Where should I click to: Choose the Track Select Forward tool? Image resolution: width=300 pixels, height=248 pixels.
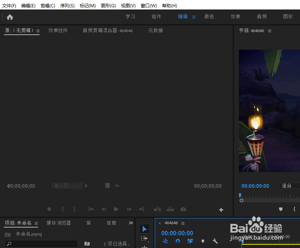point(144,239)
